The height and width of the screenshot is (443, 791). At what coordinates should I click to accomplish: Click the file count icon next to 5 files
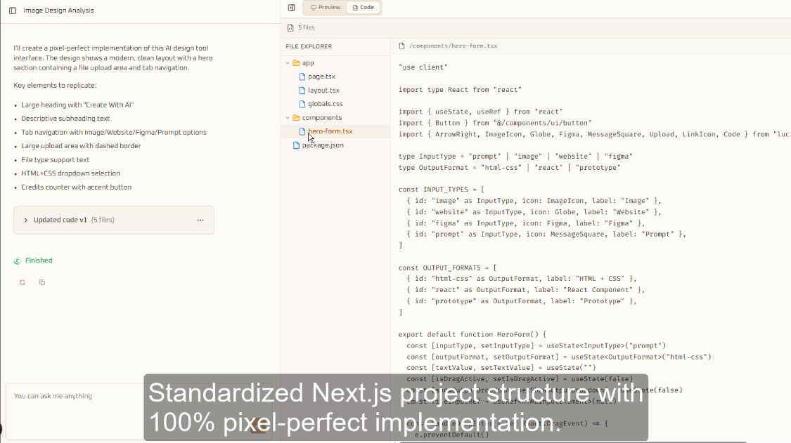pos(291,27)
